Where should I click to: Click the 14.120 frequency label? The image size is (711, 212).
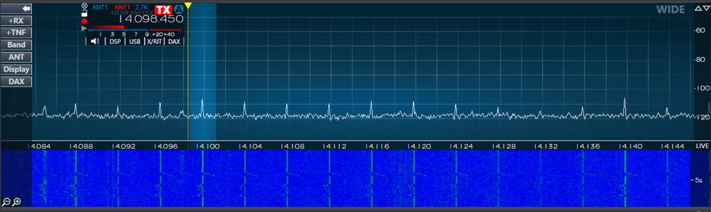tap(419, 146)
